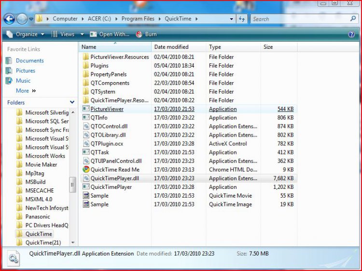Expand the Views dropdown arrow
This screenshot has width=362, height=271.
point(82,34)
